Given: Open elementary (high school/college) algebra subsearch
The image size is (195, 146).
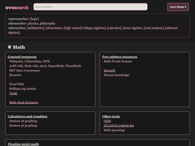Looking at the screenshot, I should 75,28.
